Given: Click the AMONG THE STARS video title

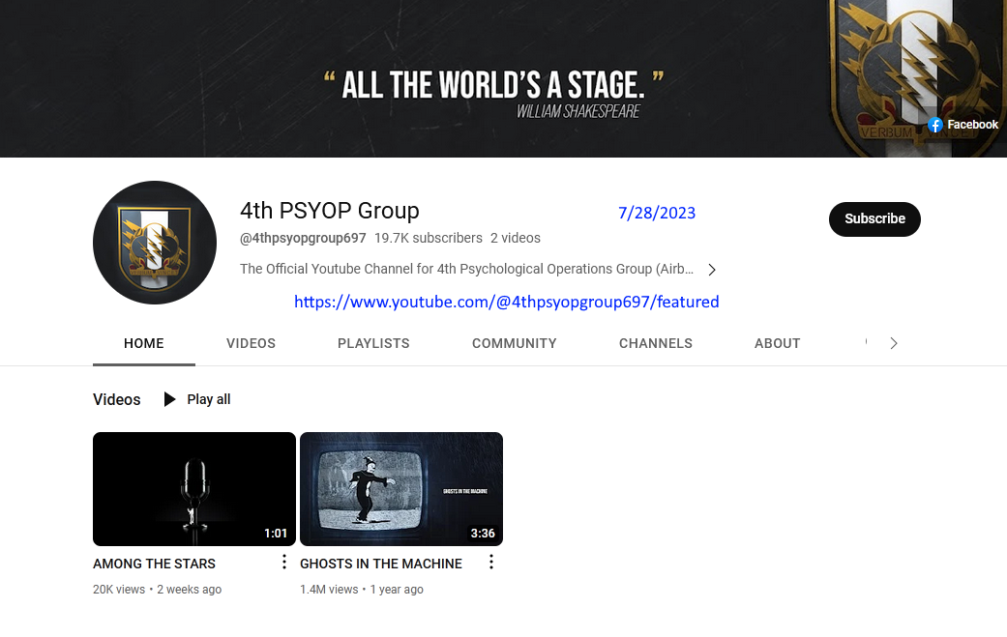Looking at the screenshot, I should 154,564.
